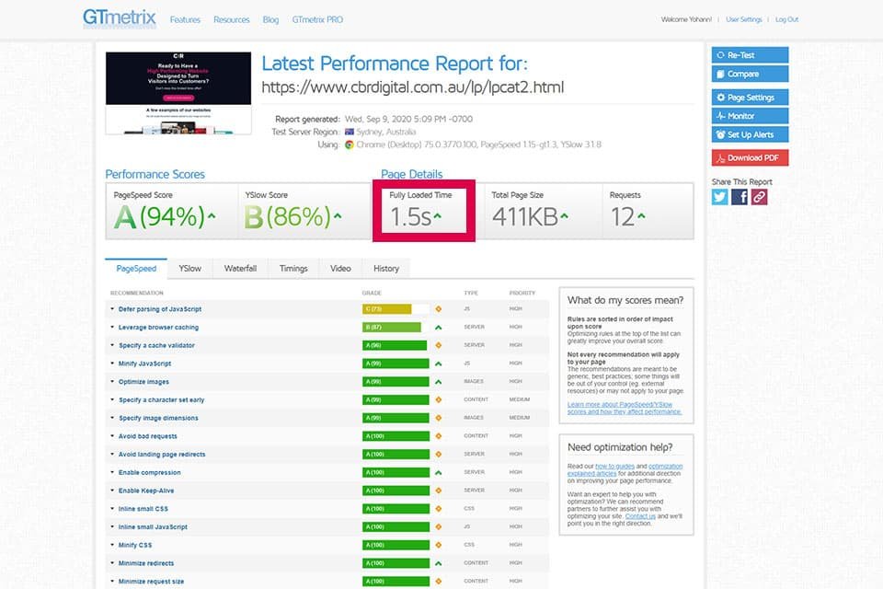The image size is (883, 589).
Task: Open the YSlow tab
Action: [x=189, y=269]
